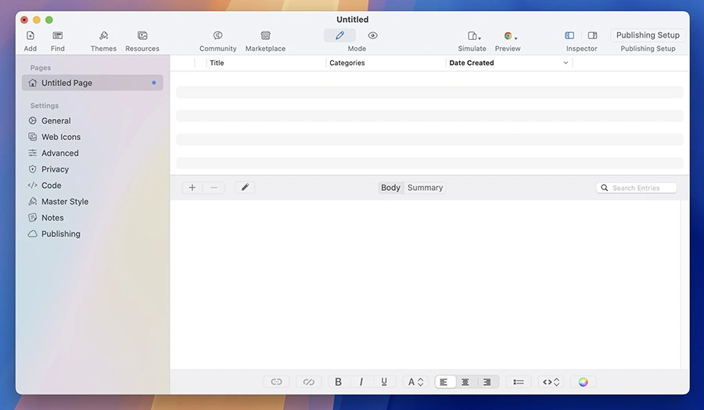Switch to the Summary tab
704x410 pixels.
point(425,188)
